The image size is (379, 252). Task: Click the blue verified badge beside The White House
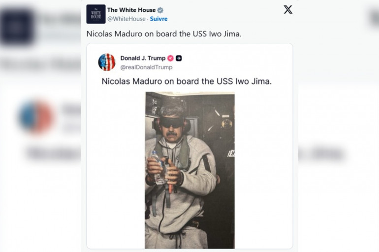(x=160, y=10)
